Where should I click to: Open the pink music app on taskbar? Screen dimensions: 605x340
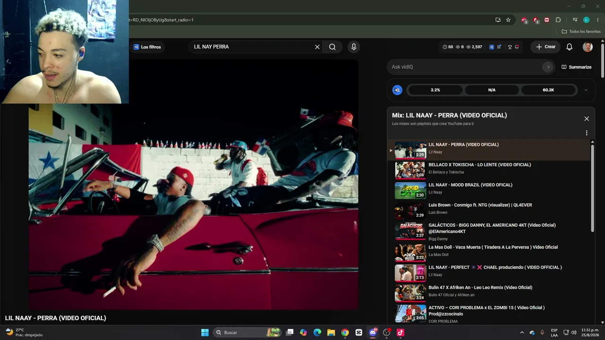400,332
